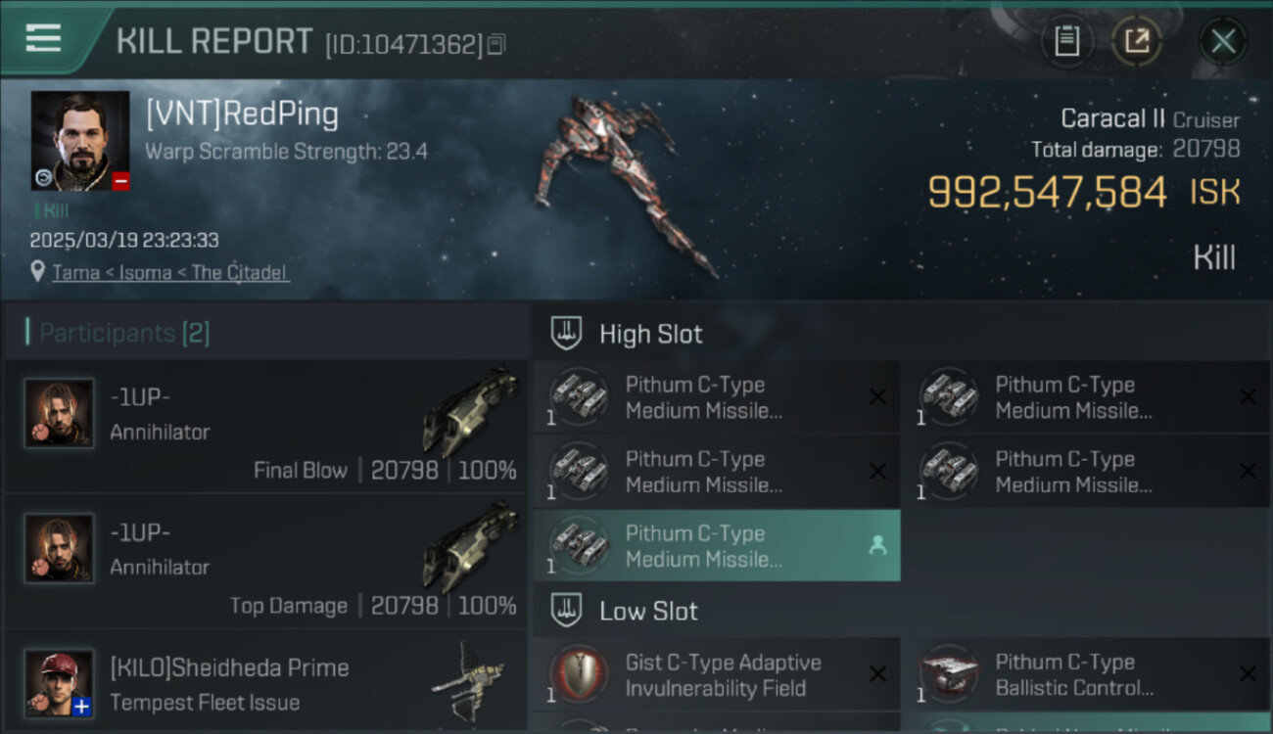The width and height of the screenshot is (1273, 734).
Task: Open the Final Blow -1UP- participant
Action: click(265, 426)
